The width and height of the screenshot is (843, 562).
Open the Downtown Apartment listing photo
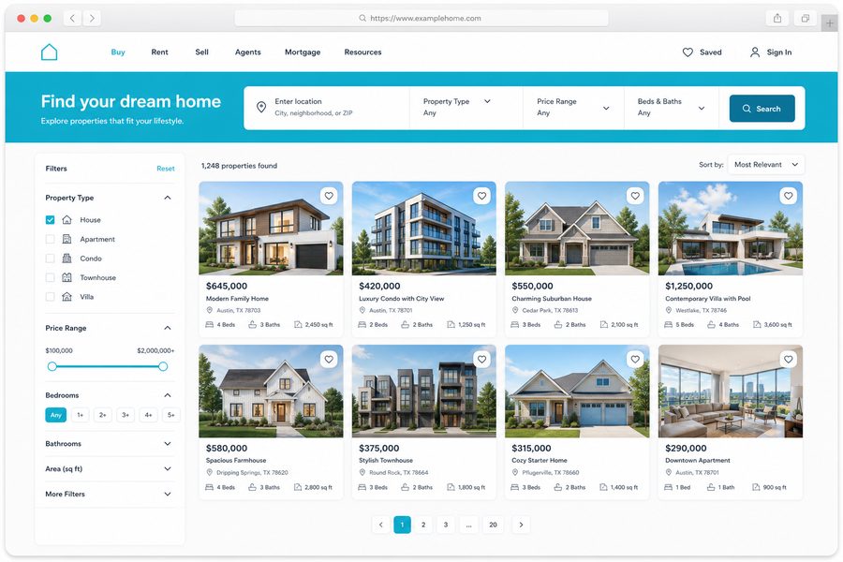coord(730,391)
